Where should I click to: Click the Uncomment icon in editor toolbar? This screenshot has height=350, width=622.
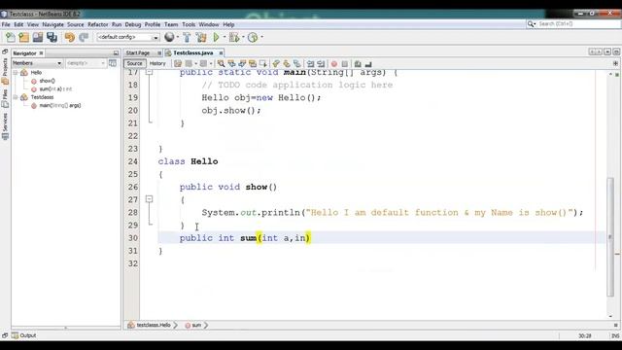tap(368, 63)
